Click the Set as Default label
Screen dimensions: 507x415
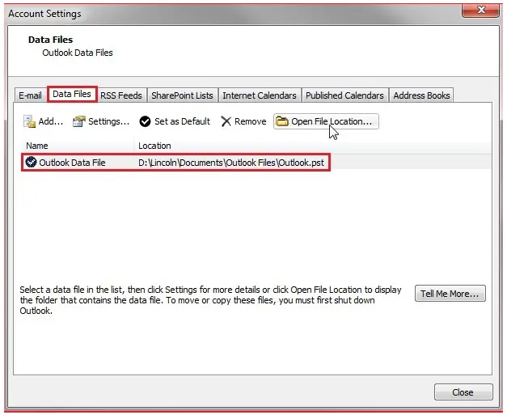point(182,121)
